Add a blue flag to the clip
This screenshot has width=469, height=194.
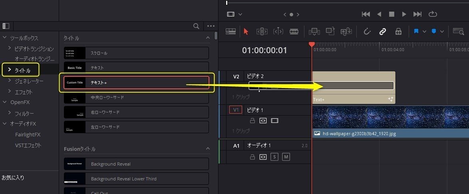[x=416, y=32]
